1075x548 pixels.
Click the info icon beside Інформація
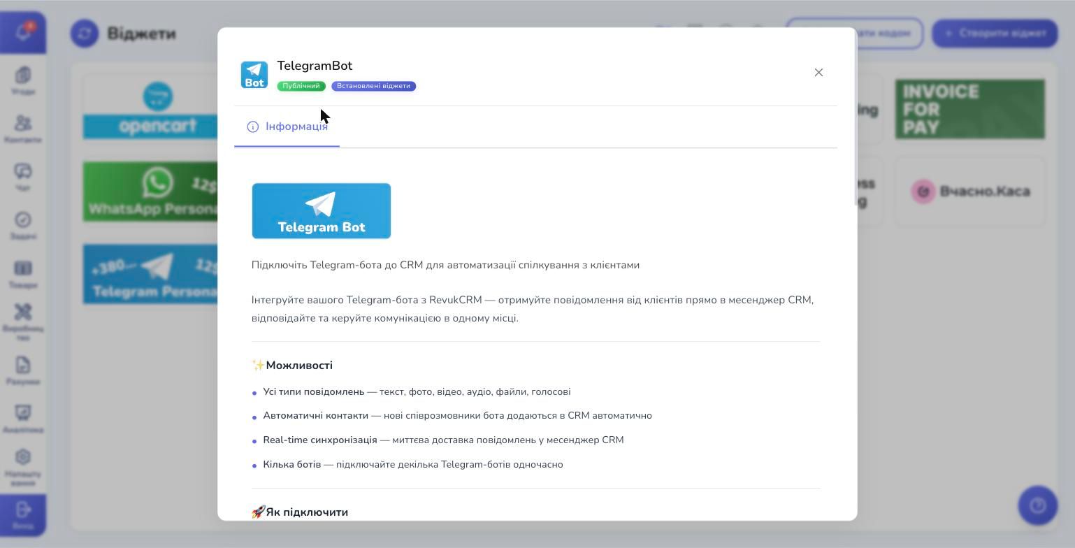[253, 127]
